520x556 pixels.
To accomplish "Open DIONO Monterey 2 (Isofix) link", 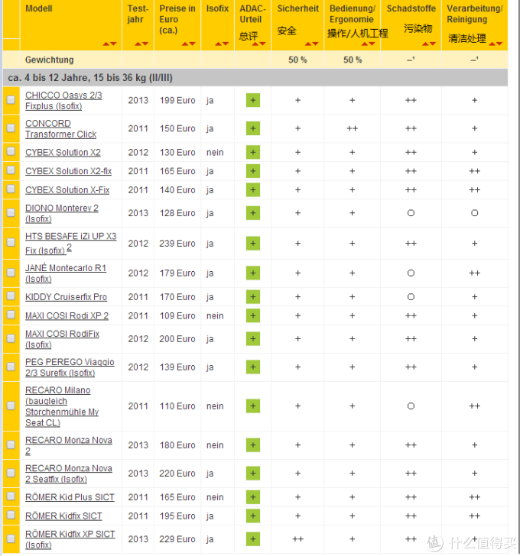I will pyautogui.click(x=62, y=213).
